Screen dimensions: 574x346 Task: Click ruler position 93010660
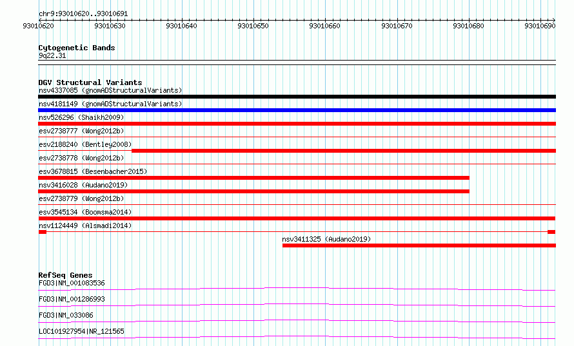coord(324,26)
